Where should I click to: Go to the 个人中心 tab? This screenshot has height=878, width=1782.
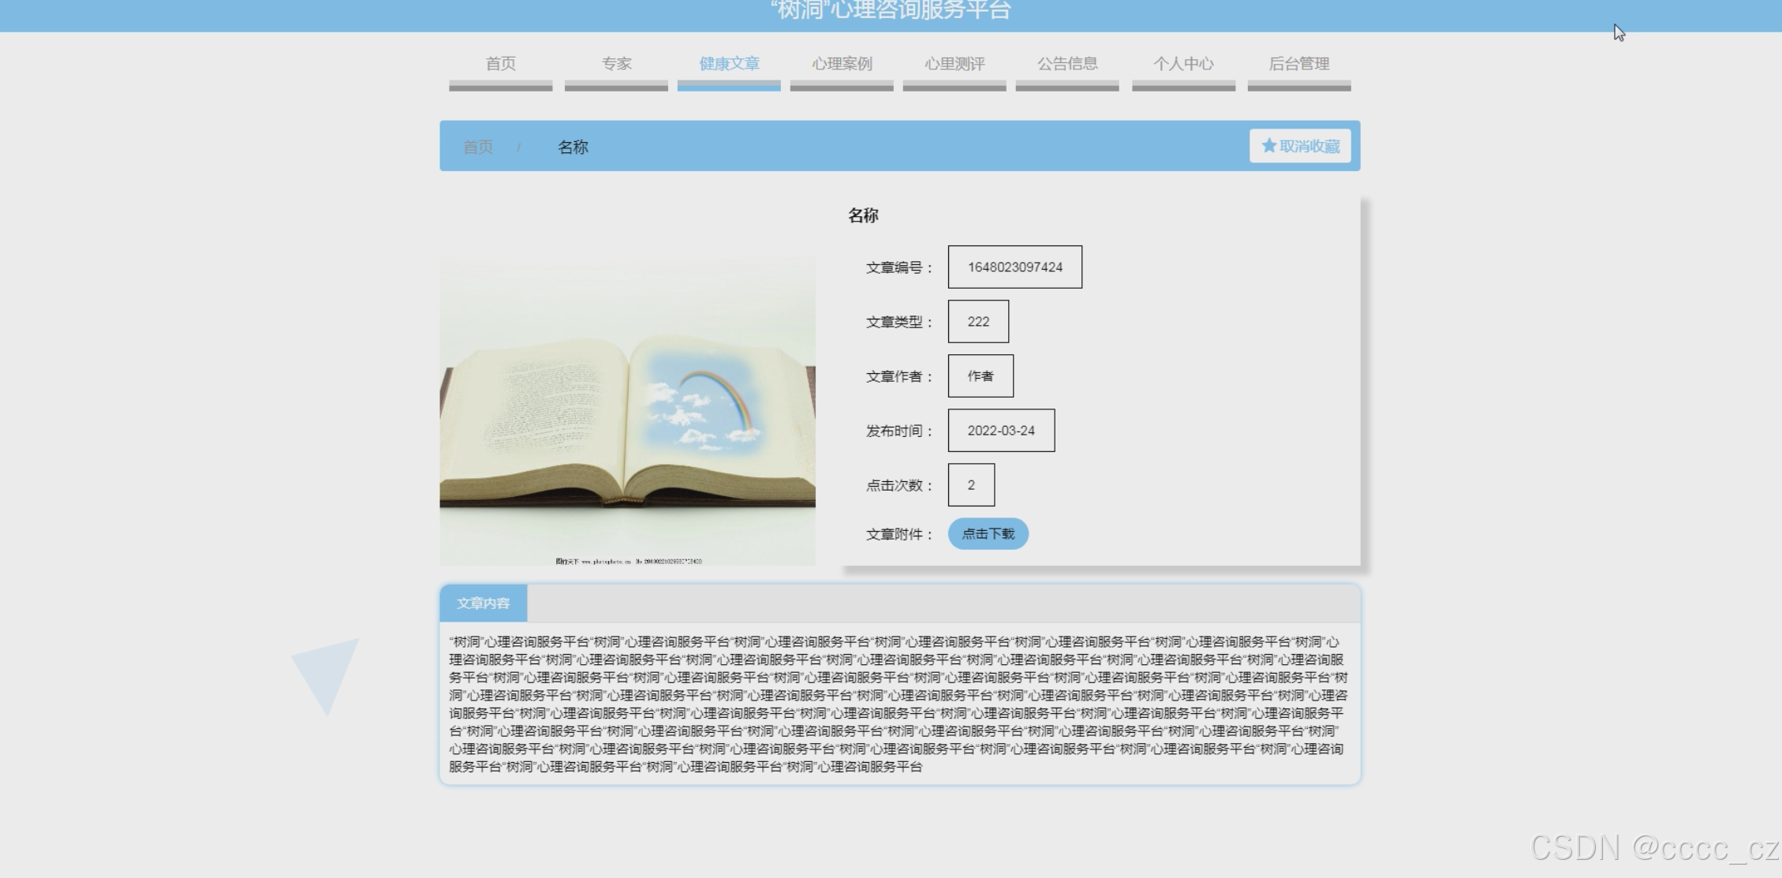(x=1183, y=64)
